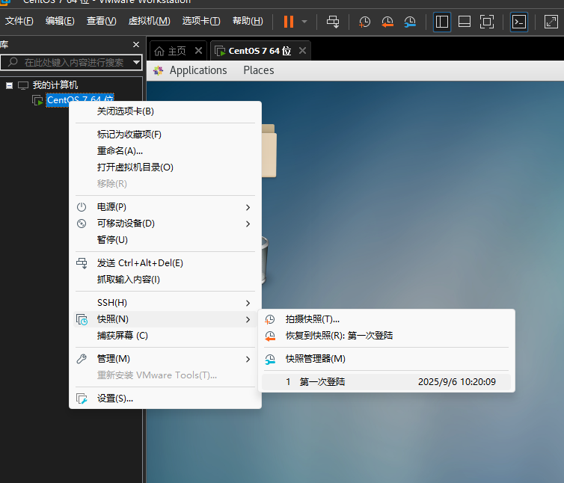Choose 标记为收藏项(F) from context menu

165,135
